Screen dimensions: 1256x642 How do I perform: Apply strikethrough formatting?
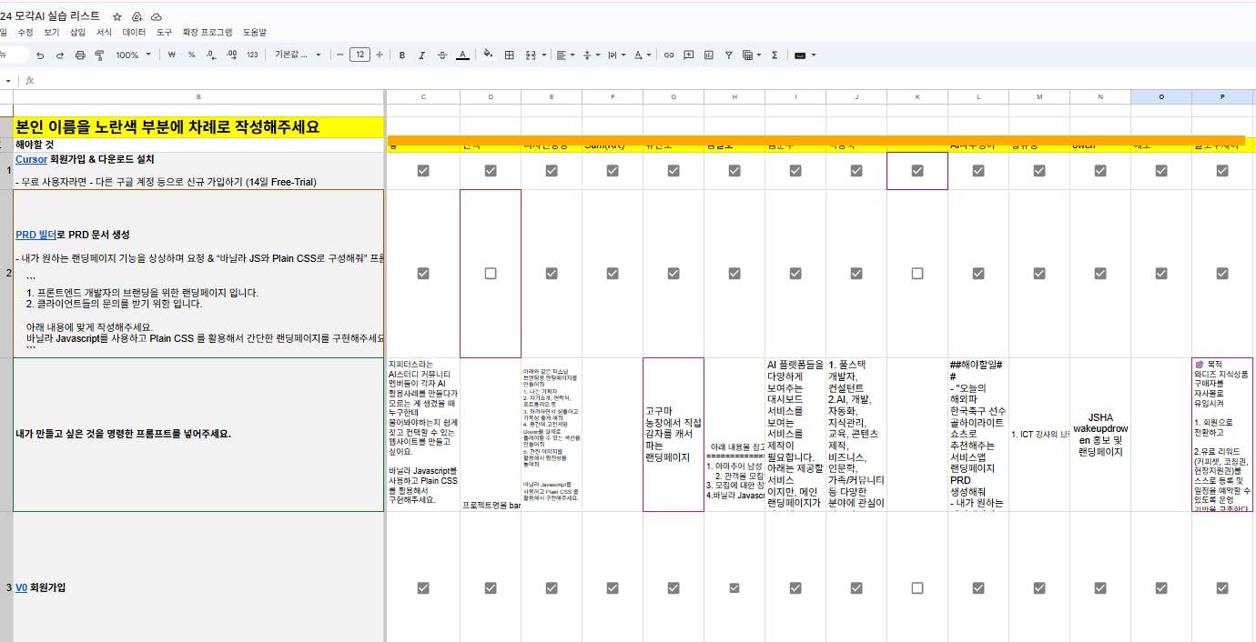pyautogui.click(x=442, y=55)
